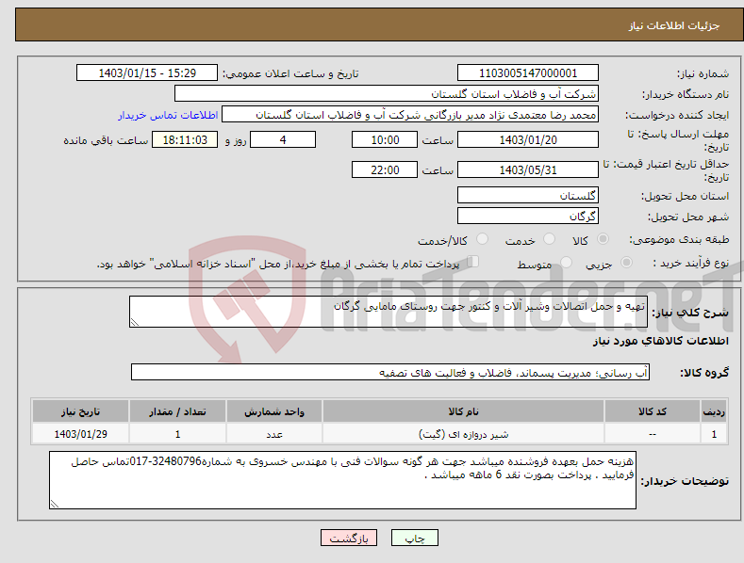The width and height of the screenshot is (744, 563).
Task: Click the remaining time field 18:11:03
Action: pos(185,139)
